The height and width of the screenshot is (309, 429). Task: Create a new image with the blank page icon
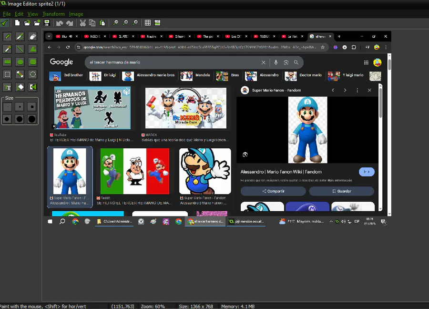pyautogui.click(x=17, y=23)
